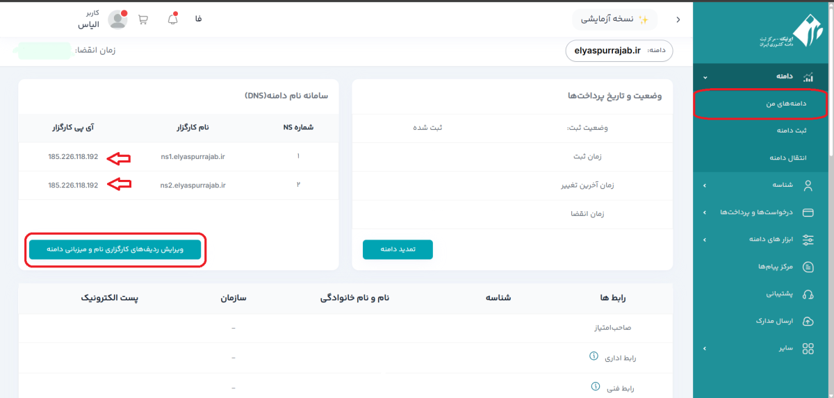
Task: Collapse the sidebar with the top chevron
Action: pyautogui.click(x=678, y=20)
